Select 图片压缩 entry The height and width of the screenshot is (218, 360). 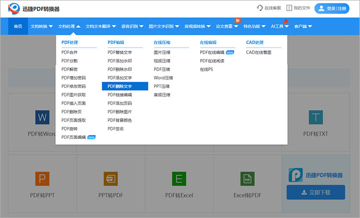(162, 52)
